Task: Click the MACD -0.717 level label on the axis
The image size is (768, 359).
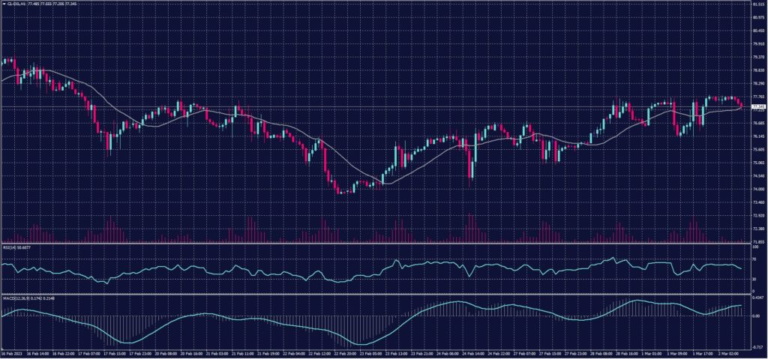Action: tap(756, 349)
